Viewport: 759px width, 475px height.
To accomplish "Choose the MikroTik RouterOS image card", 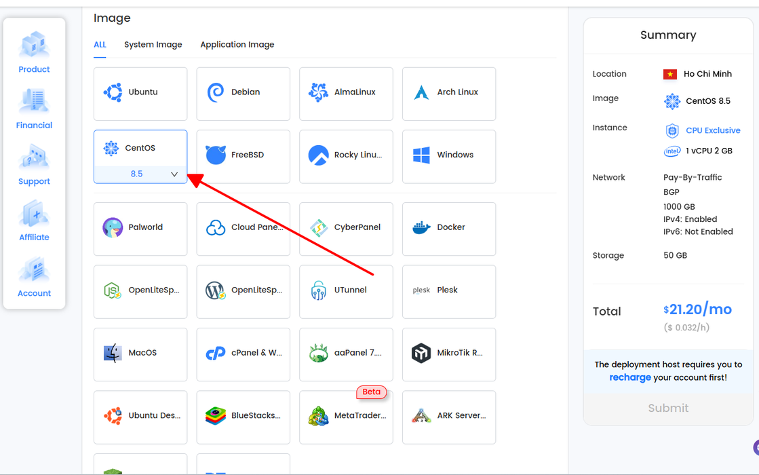I will pyautogui.click(x=449, y=354).
